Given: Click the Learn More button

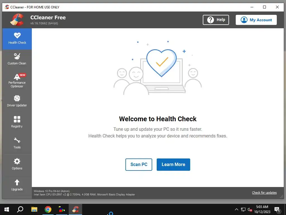Looking at the screenshot, I should point(173,165).
